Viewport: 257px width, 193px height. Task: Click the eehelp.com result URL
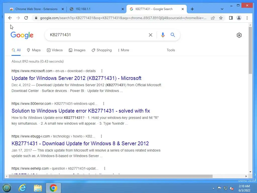[x=55, y=168]
